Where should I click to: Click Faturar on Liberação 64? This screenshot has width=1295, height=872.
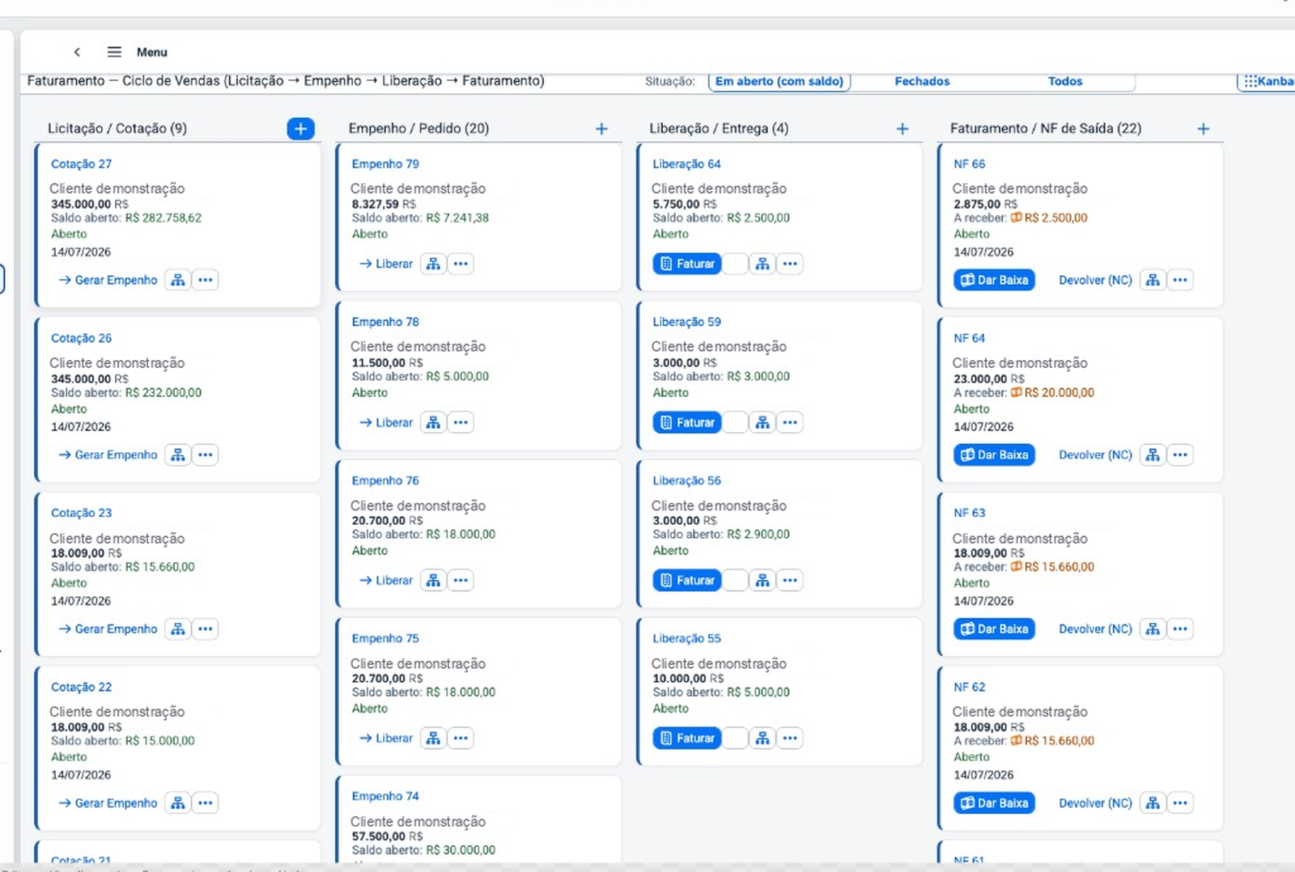click(x=687, y=264)
